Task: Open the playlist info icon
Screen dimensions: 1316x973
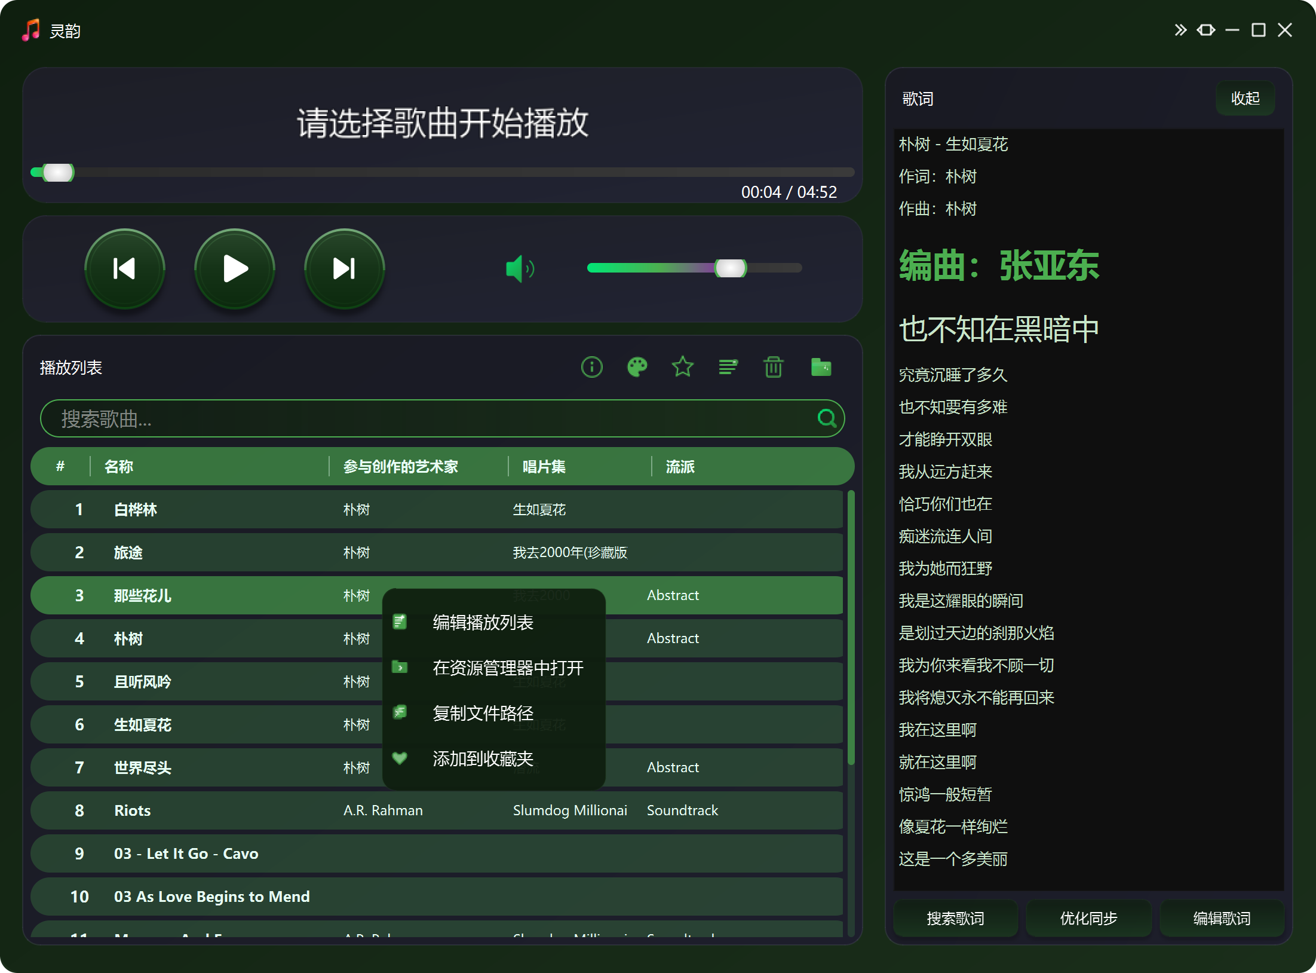Action: (592, 367)
